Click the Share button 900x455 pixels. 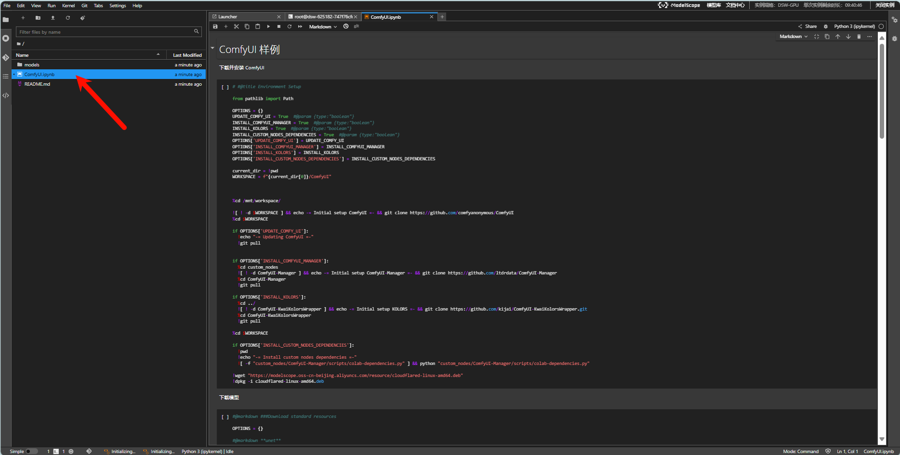click(807, 26)
